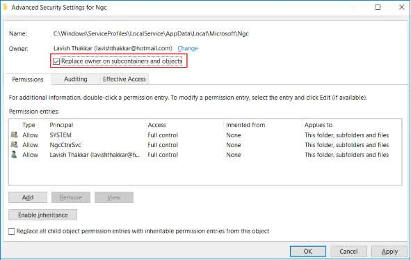The height and width of the screenshot is (260, 411).
Task: Close the Advanced Security Settings window
Action: click(x=401, y=7)
